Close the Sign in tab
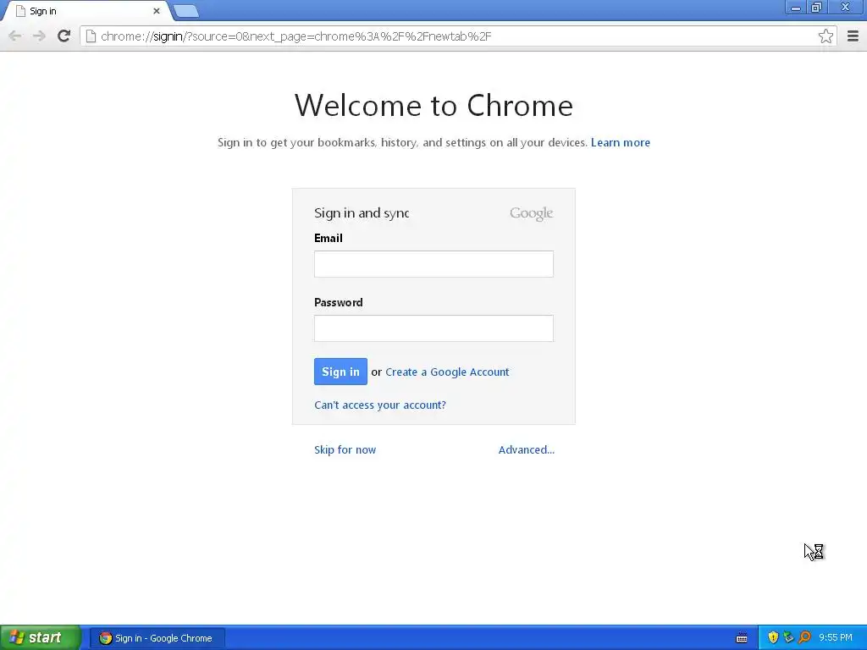 coord(157,11)
